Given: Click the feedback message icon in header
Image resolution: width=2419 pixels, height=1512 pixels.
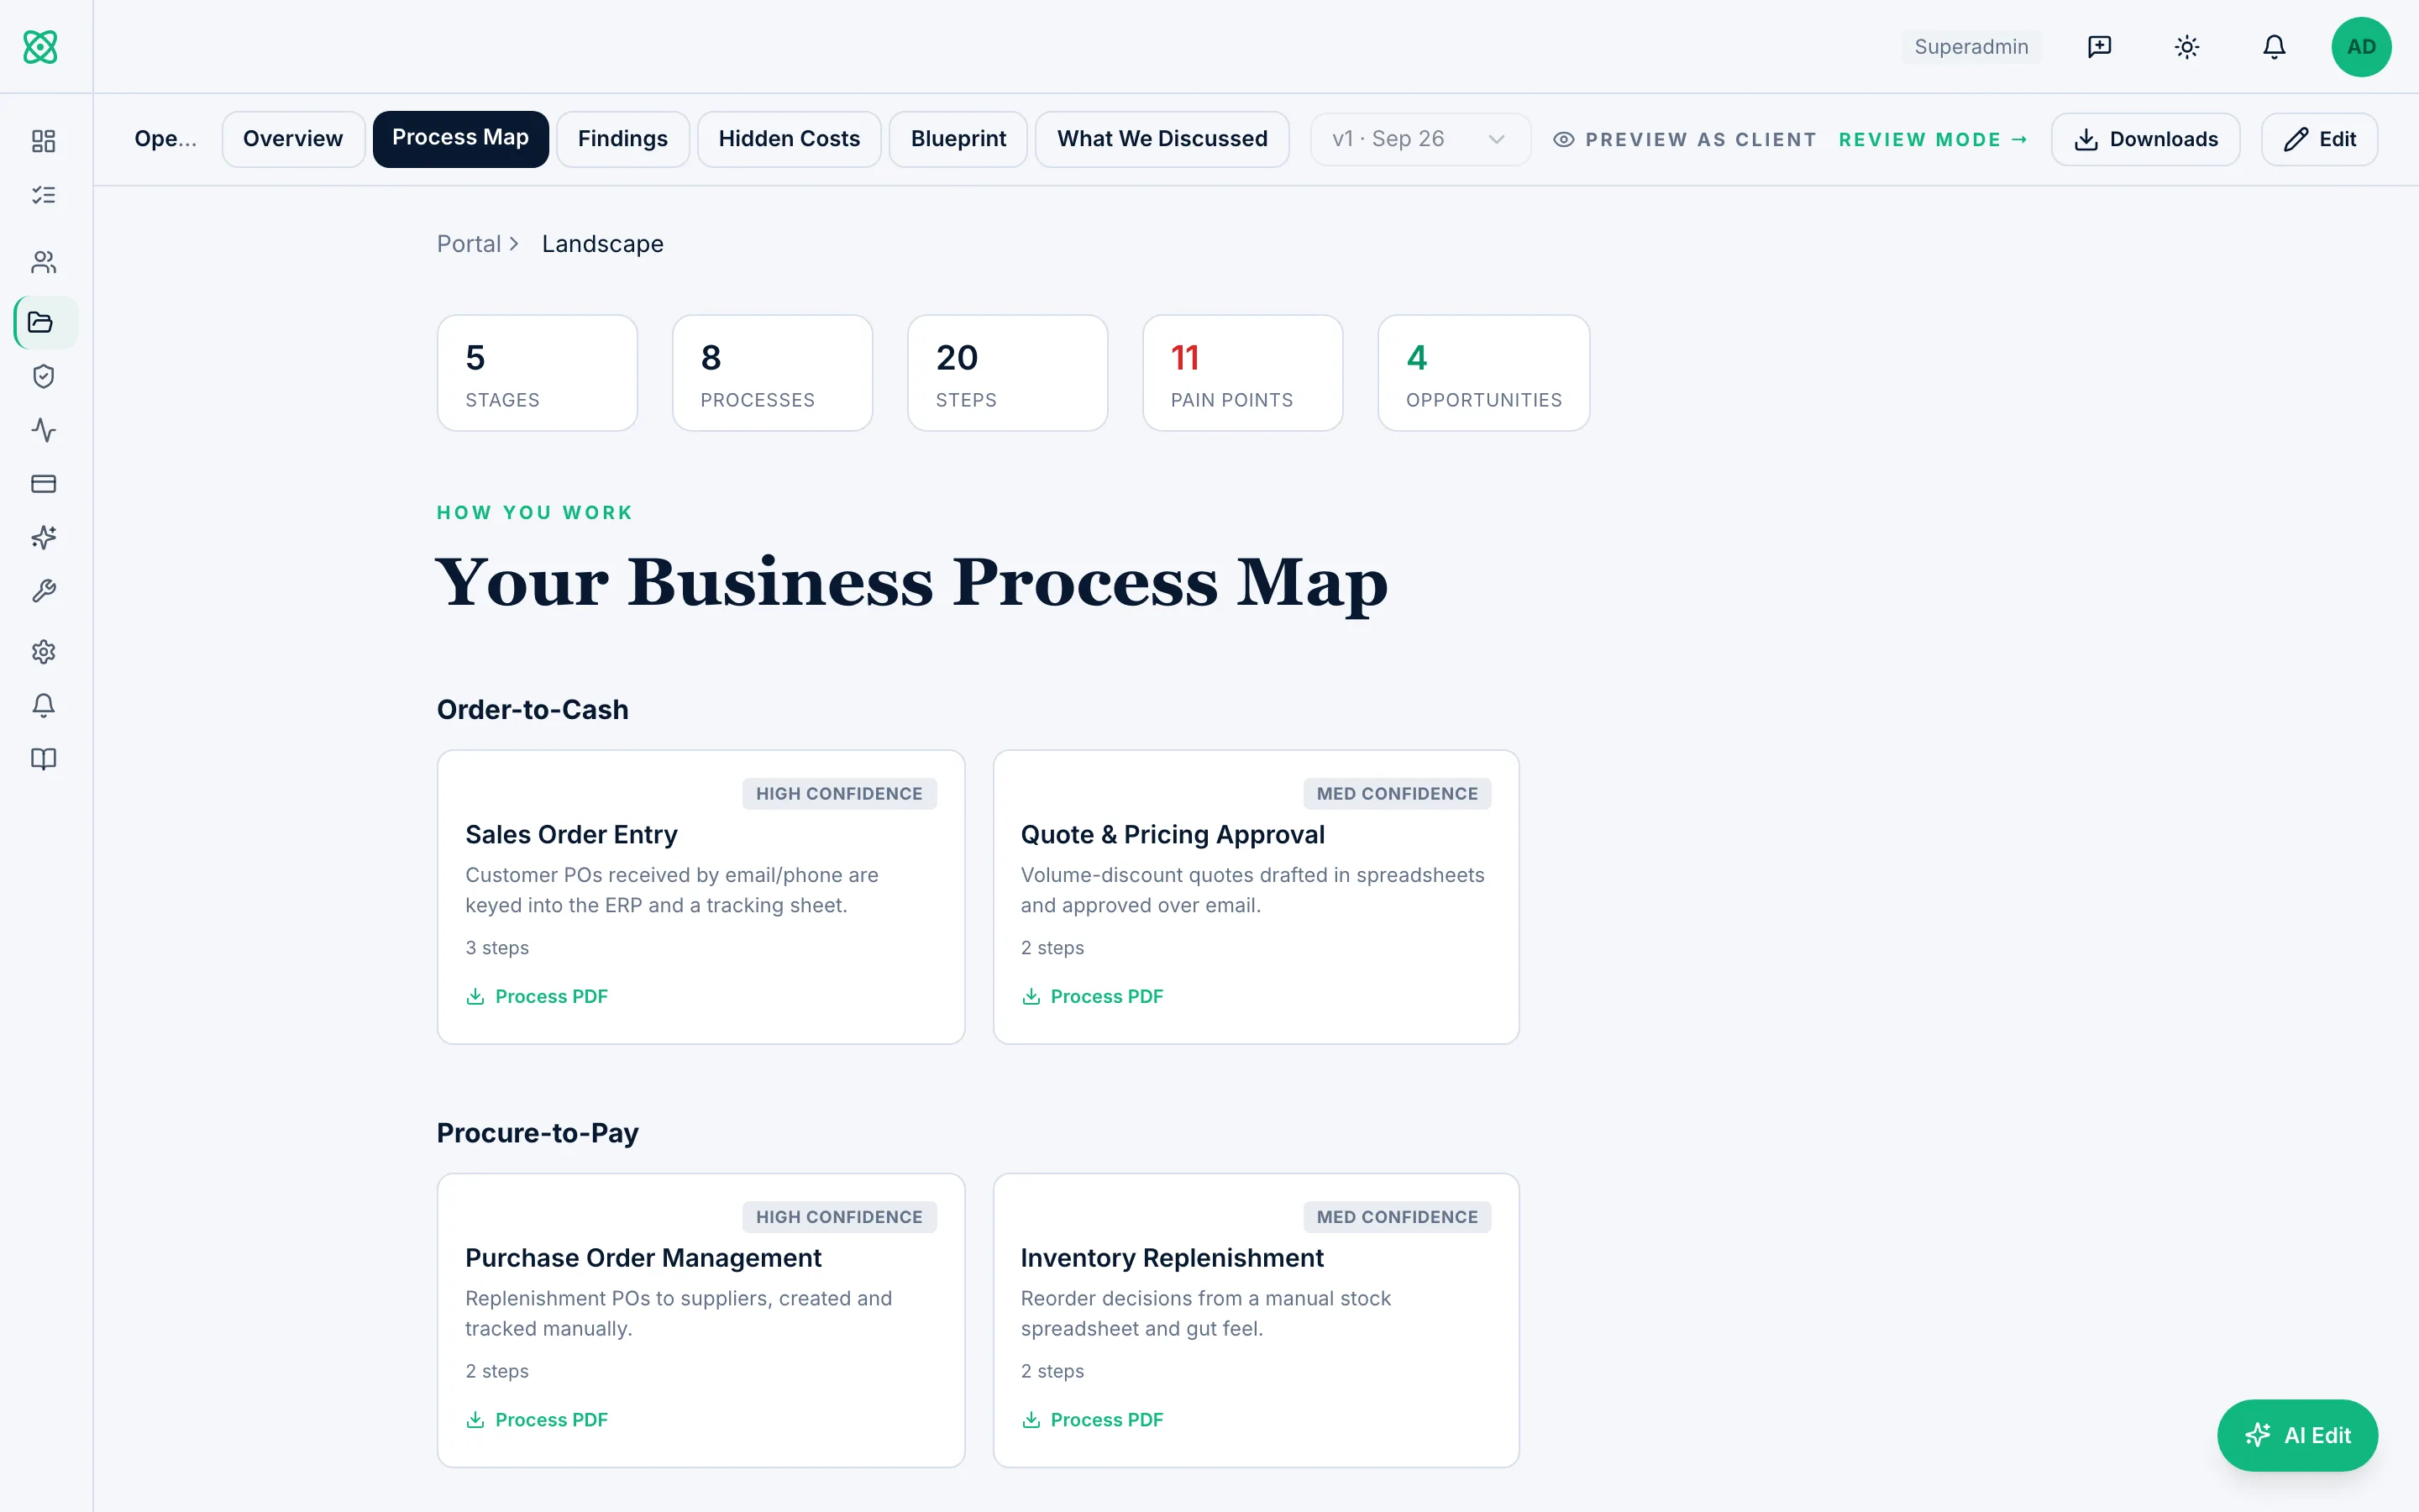Looking at the screenshot, I should click(2099, 47).
